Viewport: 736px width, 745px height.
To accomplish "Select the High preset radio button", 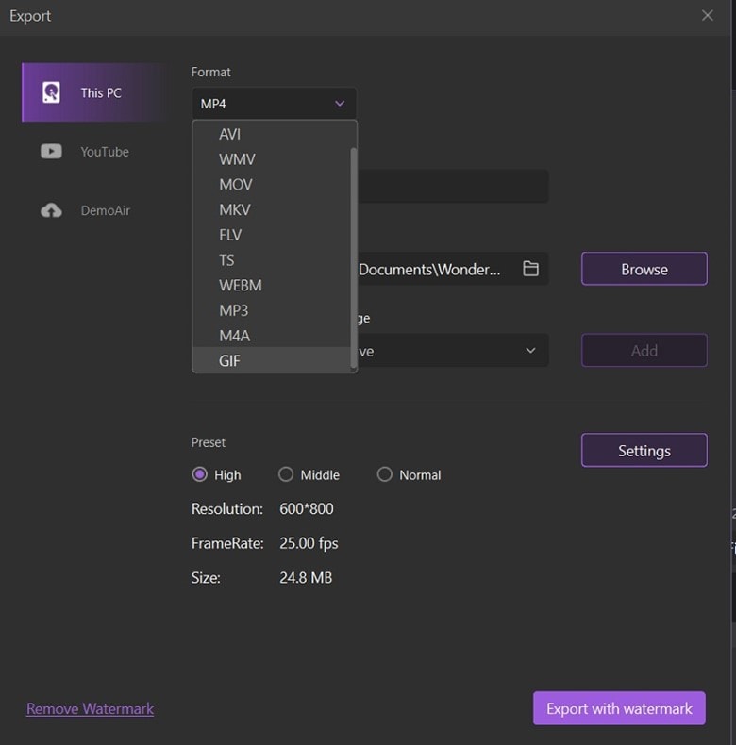I will click(199, 474).
